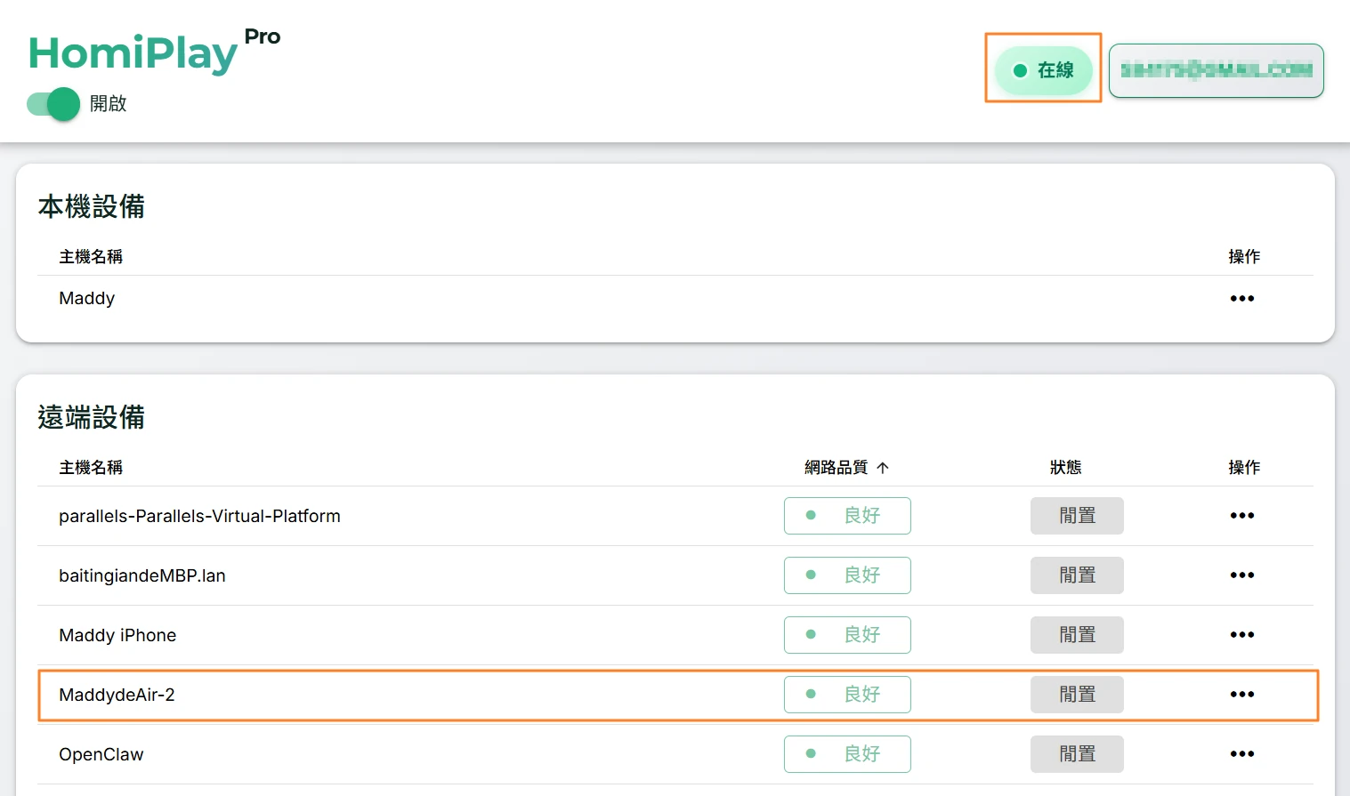Image resolution: width=1350 pixels, height=796 pixels.
Task: Open actions menu for Maddy iPhone
Action: coord(1241,635)
